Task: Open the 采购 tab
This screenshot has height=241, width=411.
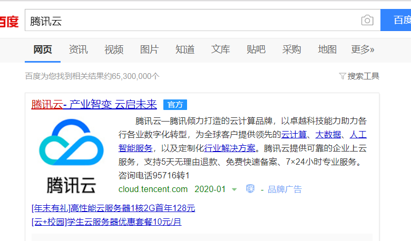Action: pyautogui.click(x=291, y=49)
